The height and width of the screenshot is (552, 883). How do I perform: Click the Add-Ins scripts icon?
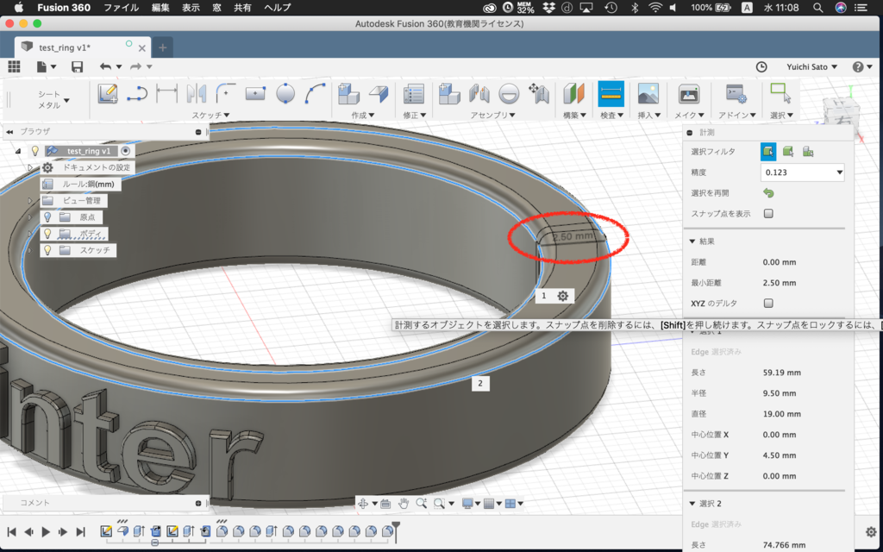pyautogui.click(x=736, y=93)
